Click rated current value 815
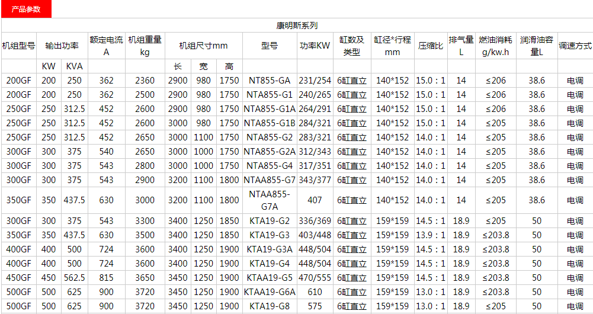Image resolution: width=593 pixels, height=314 pixels. (x=106, y=278)
